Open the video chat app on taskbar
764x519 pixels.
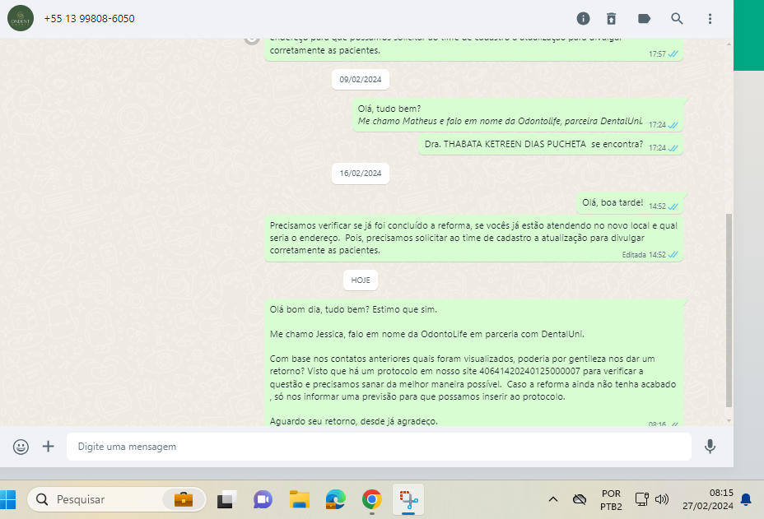pyautogui.click(x=263, y=499)
